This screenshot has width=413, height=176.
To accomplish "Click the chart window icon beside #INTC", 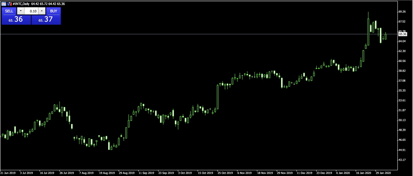I will click(x=4, y=4).
